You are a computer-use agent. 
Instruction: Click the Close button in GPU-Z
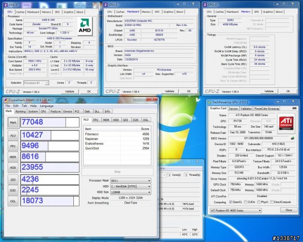click(289, 210)
